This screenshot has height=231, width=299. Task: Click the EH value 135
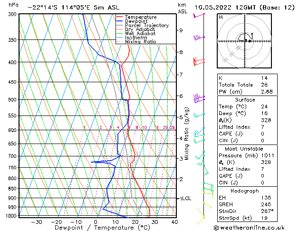coord(266,198)
